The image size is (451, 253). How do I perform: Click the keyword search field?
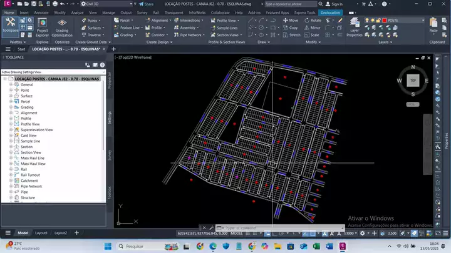(291, 4)
